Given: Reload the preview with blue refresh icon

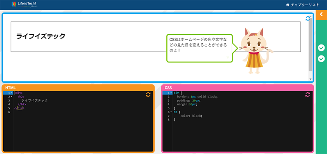Looking at the screenshot, I should pos(308,18).
